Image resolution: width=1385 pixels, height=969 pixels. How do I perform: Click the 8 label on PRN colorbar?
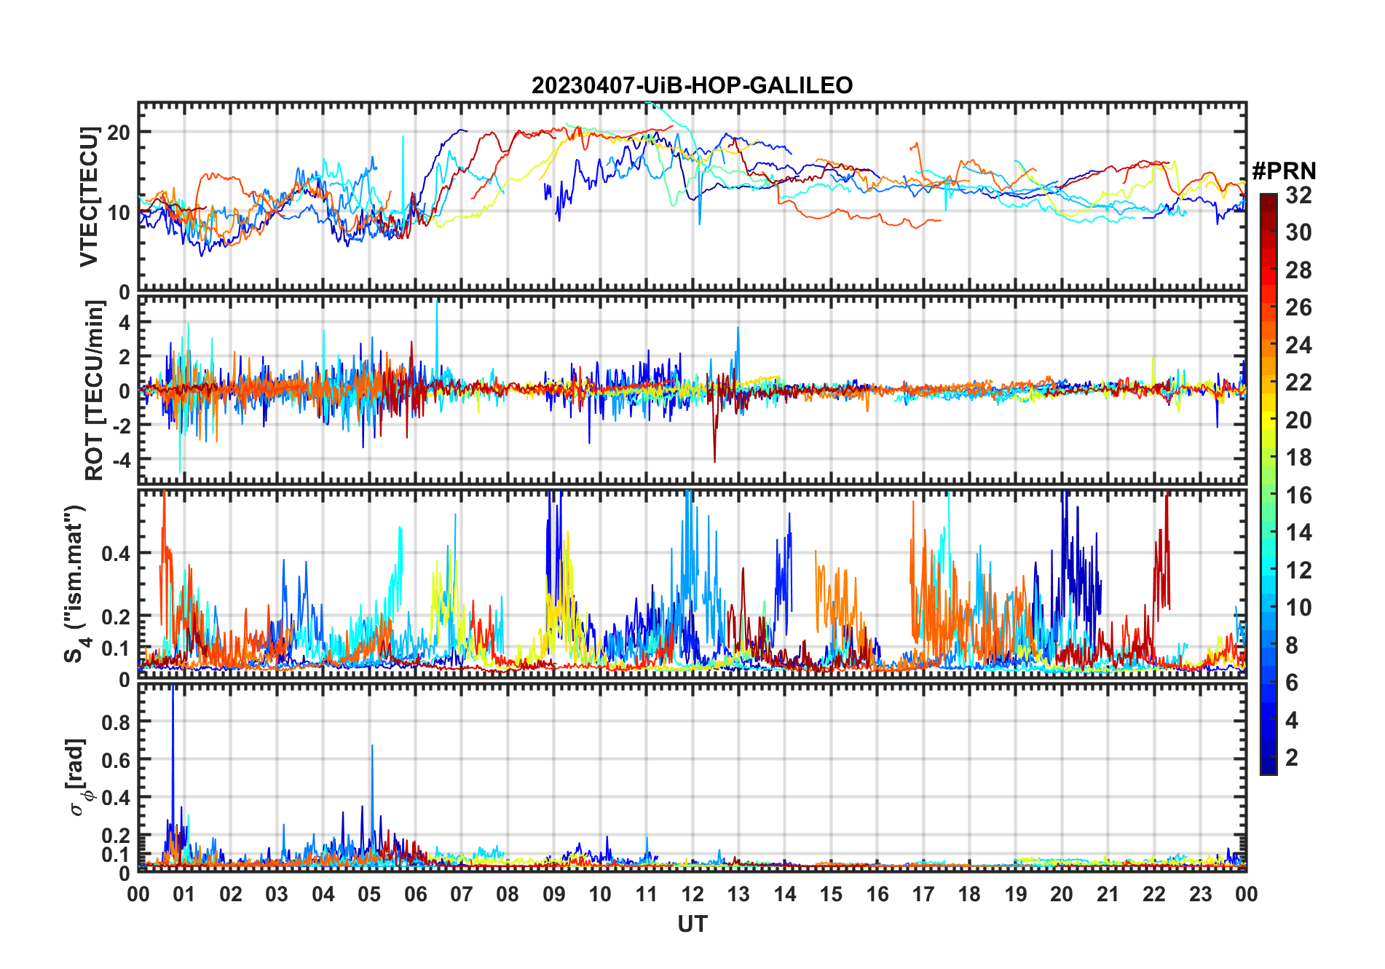pyautogui.click(x=1292, y=646)
